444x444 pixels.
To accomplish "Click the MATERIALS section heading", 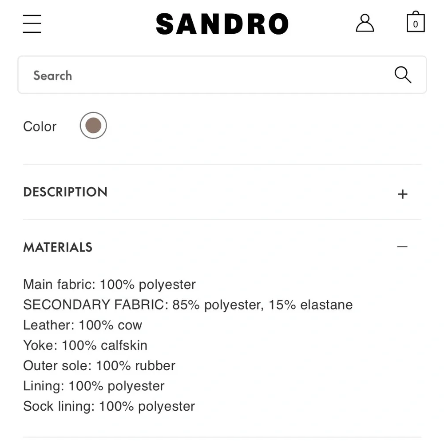I will 58,247.
